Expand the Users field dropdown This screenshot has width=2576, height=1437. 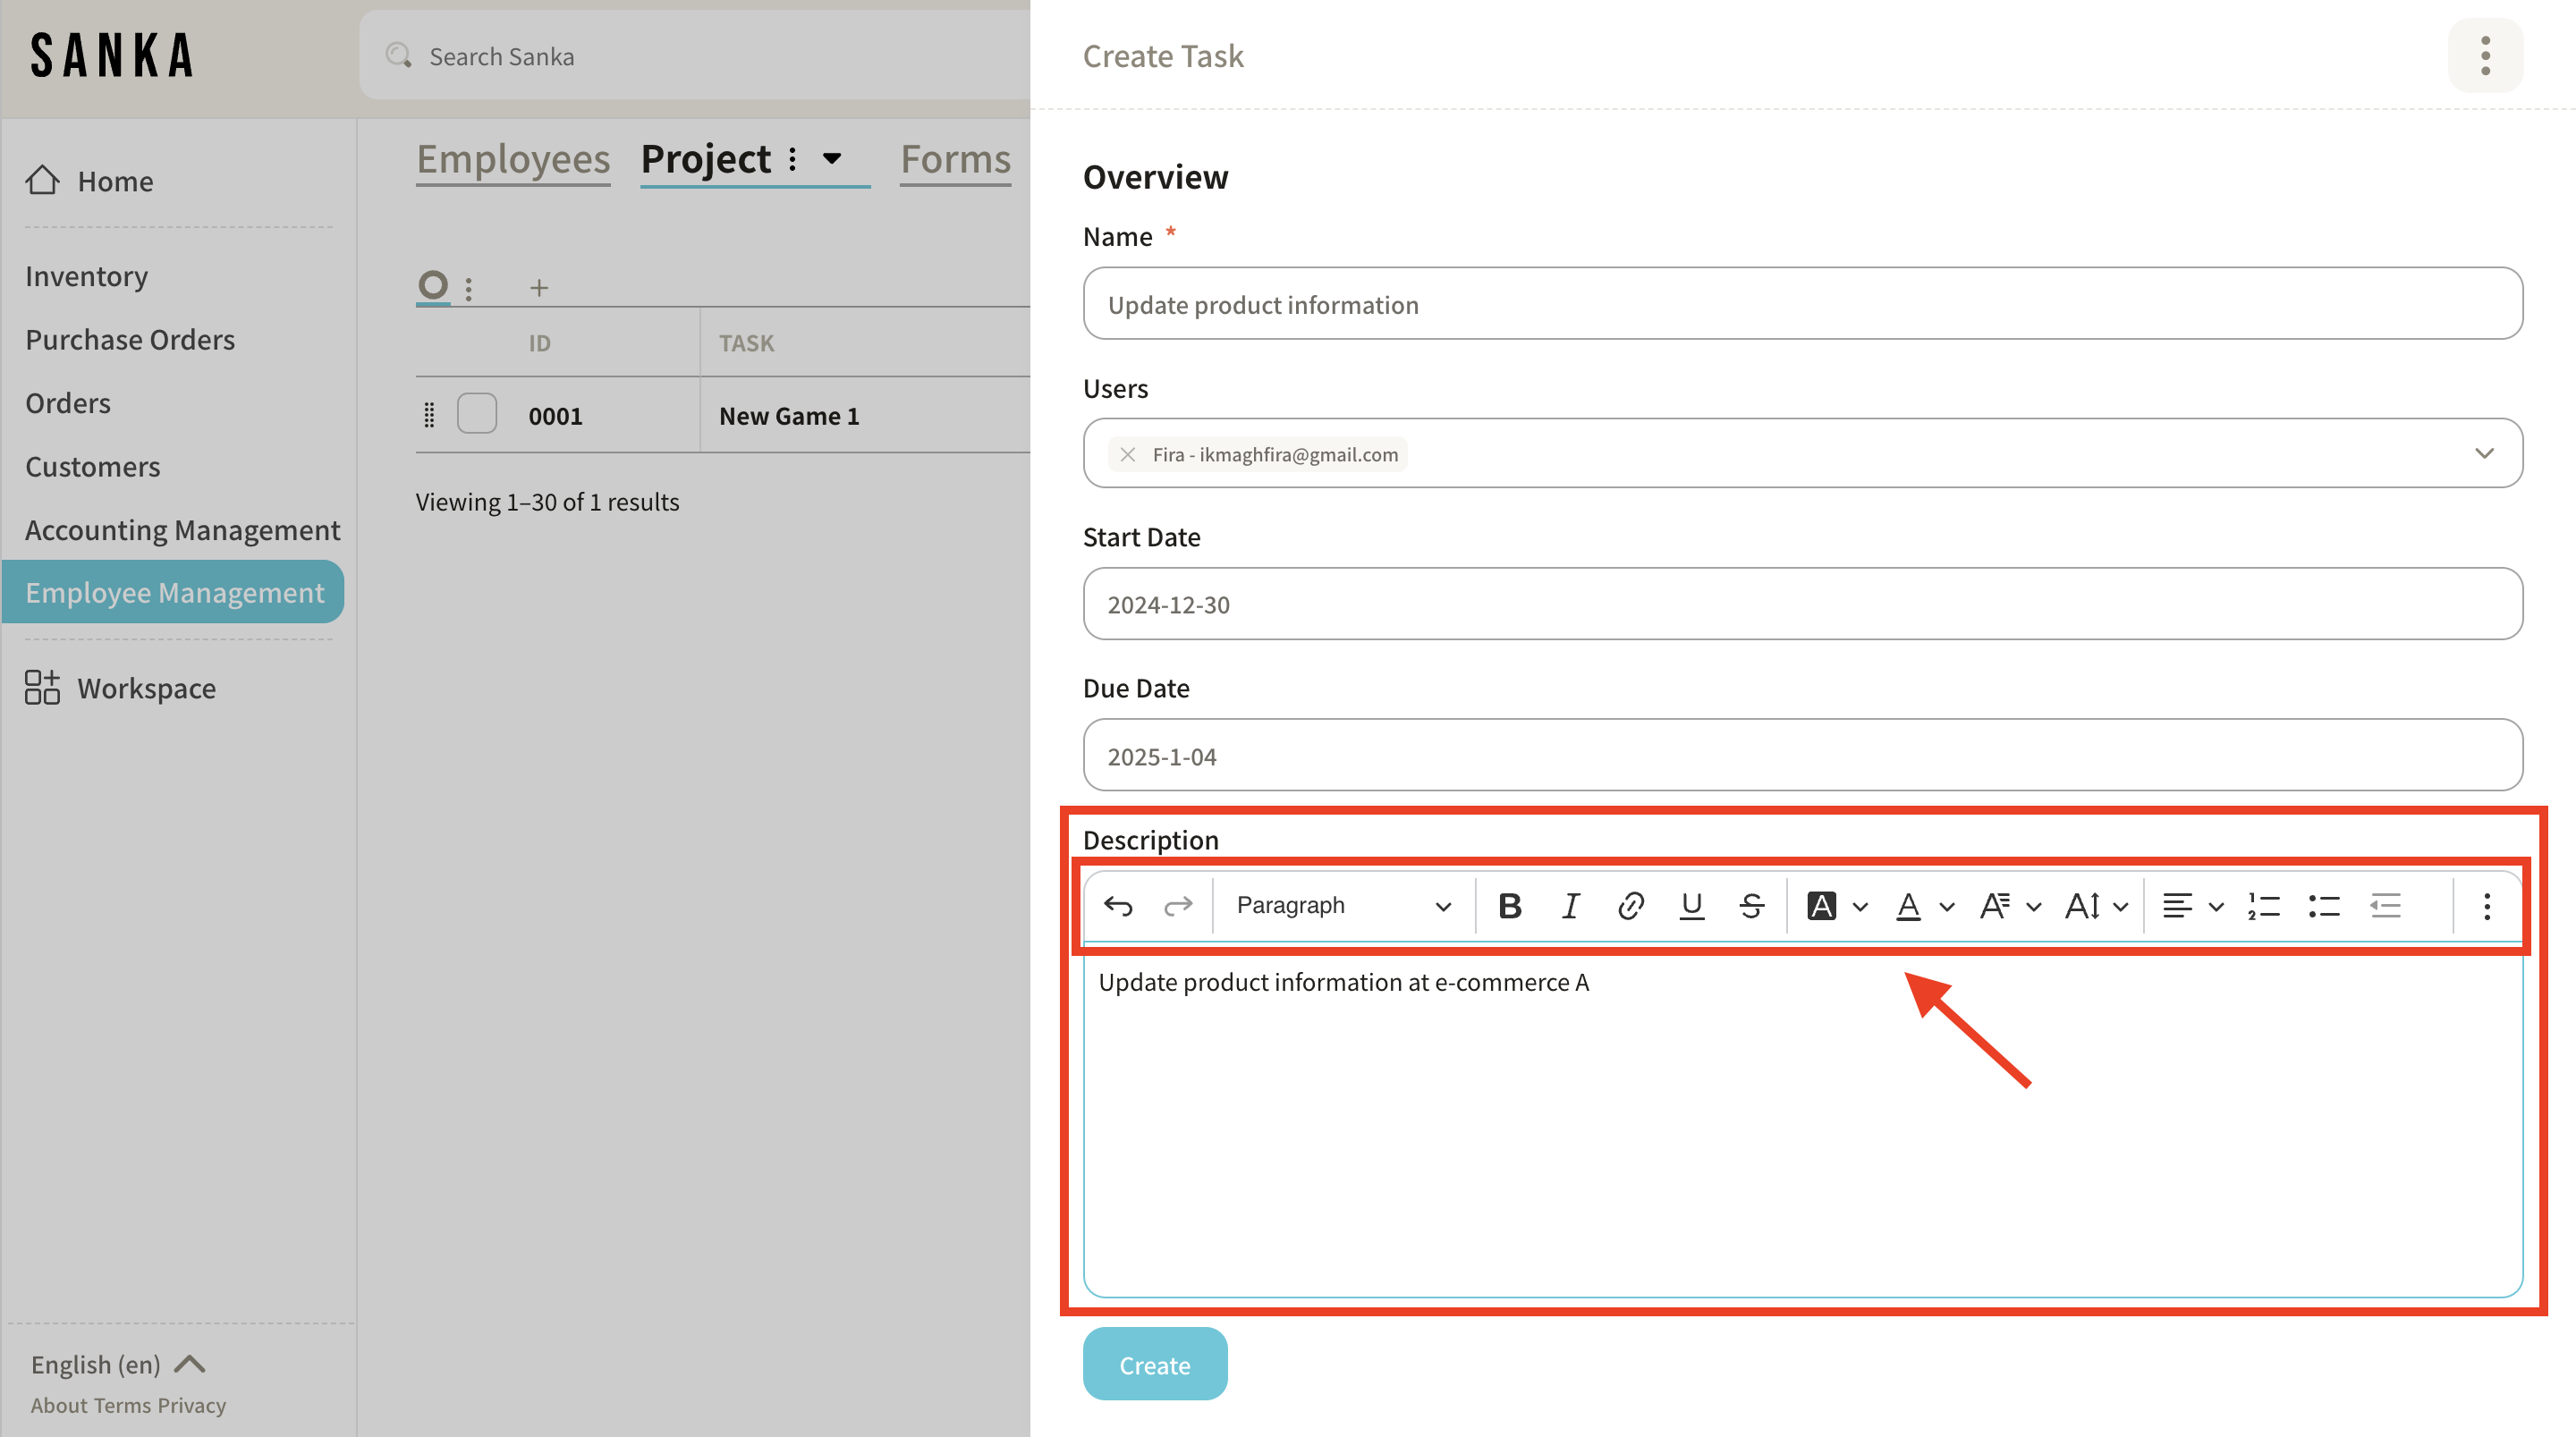[2484, 453]
